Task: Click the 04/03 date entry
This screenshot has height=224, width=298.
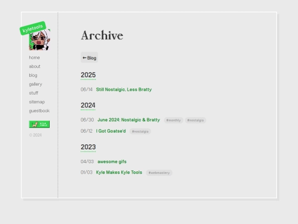Action: [87, 162]
